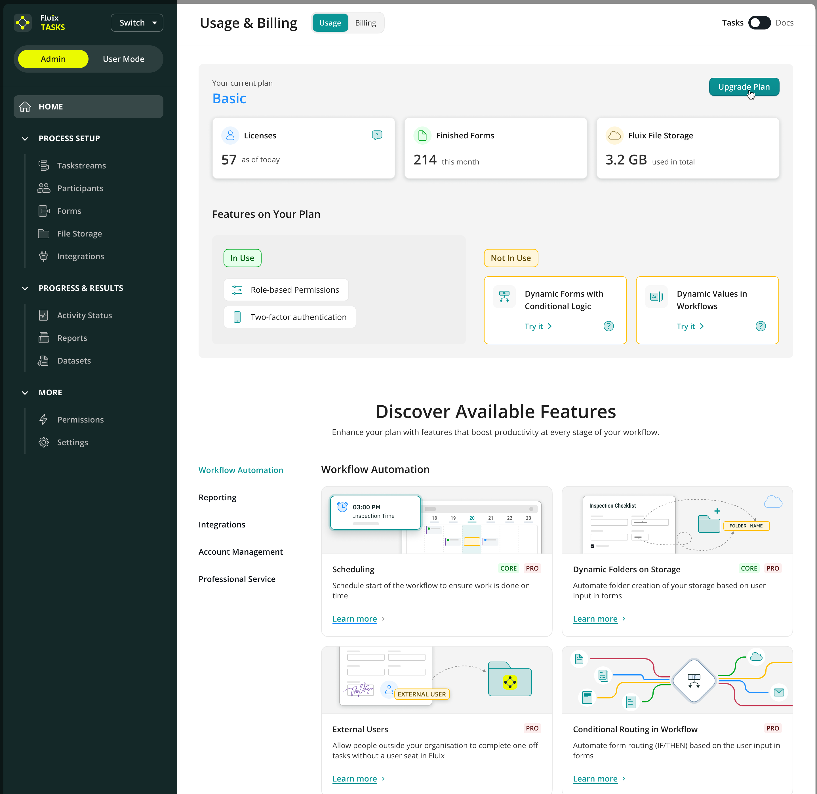Click the Upgrade Plan button

(744, 87)
